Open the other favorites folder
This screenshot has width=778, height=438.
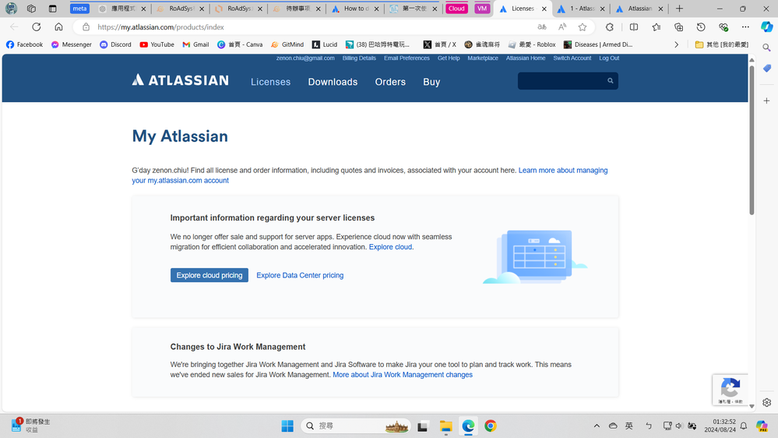tap(722, 44)
